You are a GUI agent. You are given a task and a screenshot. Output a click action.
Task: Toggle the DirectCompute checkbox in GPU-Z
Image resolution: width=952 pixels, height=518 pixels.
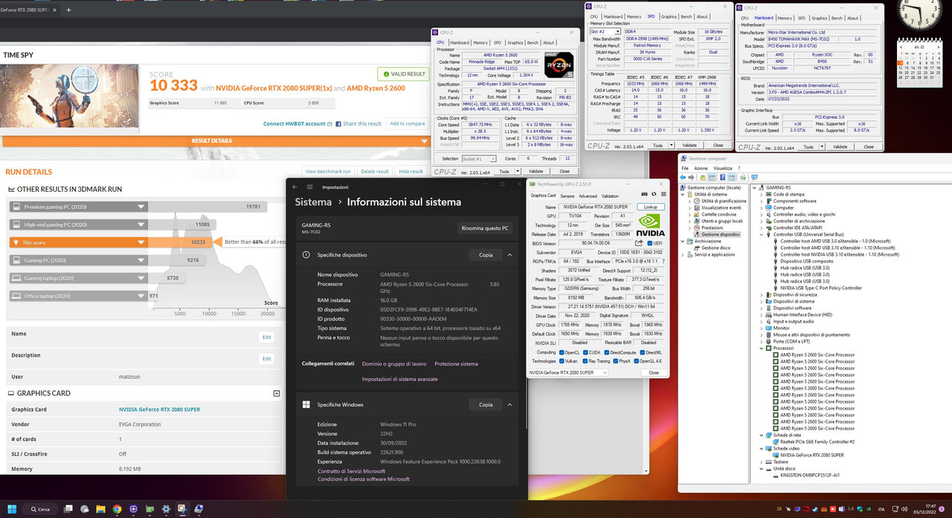point(607,352)
